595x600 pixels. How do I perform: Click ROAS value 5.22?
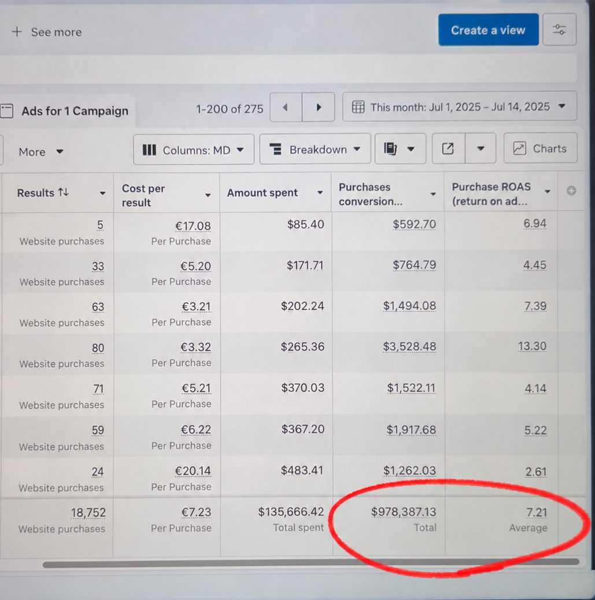click(535, 430)
